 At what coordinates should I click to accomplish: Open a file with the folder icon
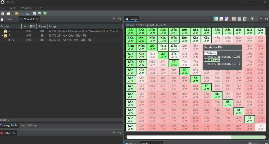click(x=17, y=13)
